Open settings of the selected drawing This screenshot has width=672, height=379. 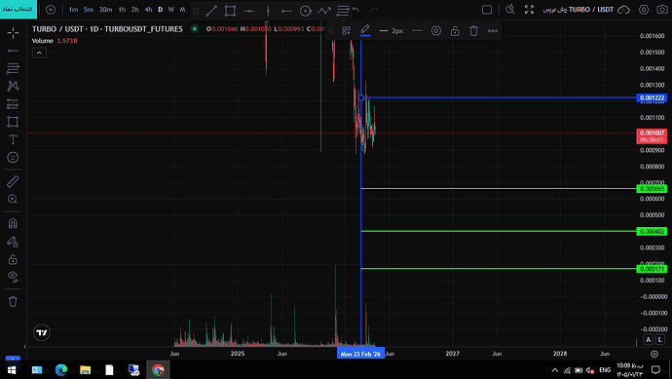436,31
